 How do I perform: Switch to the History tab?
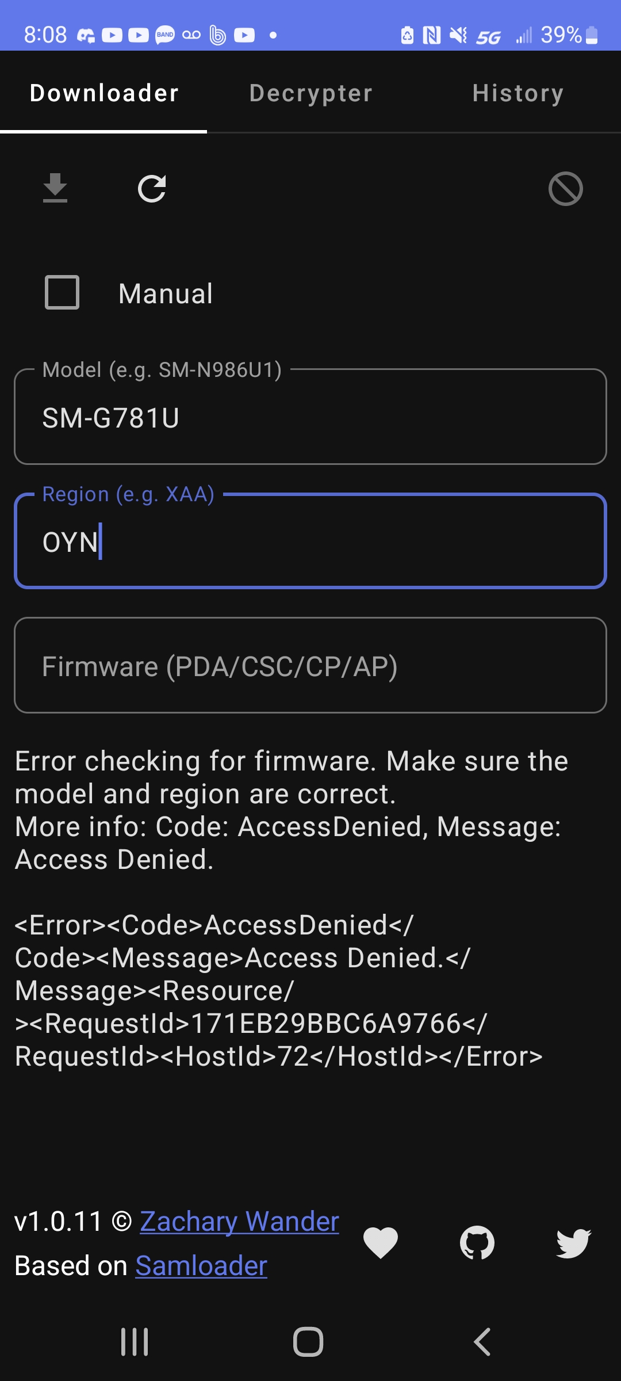coord(517,93)
